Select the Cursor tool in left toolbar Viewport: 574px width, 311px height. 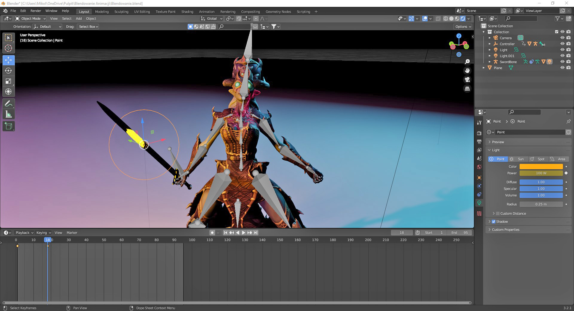(8, 48)
